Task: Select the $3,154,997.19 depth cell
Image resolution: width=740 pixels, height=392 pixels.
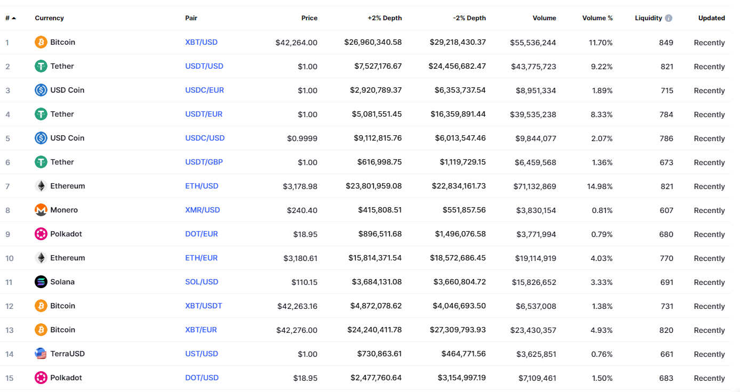Action: [462, 378]
